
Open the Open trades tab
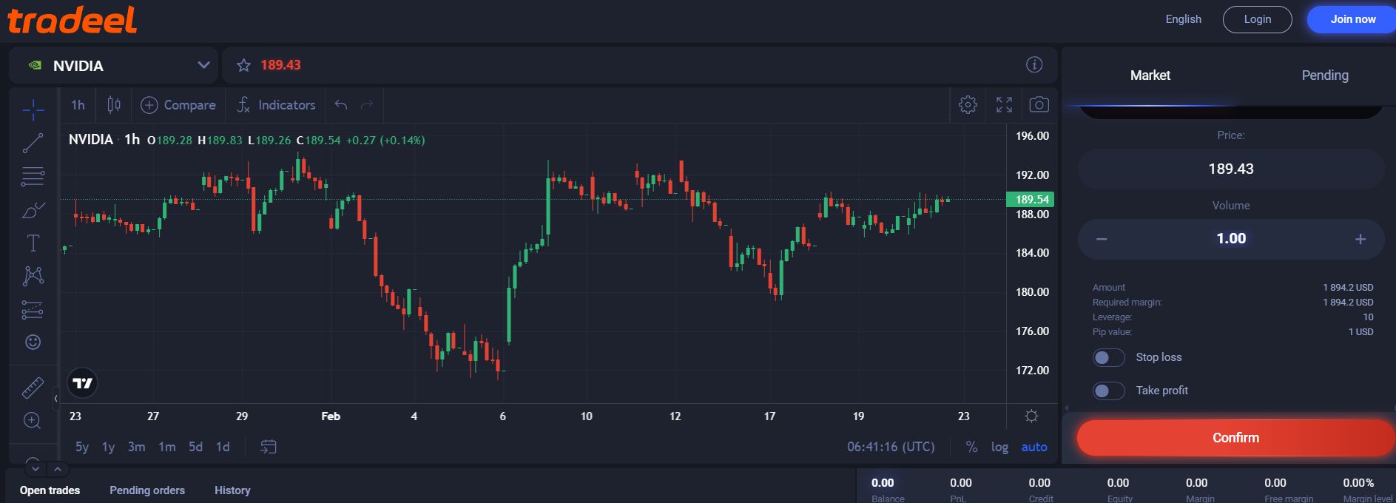tap(50, 490)
